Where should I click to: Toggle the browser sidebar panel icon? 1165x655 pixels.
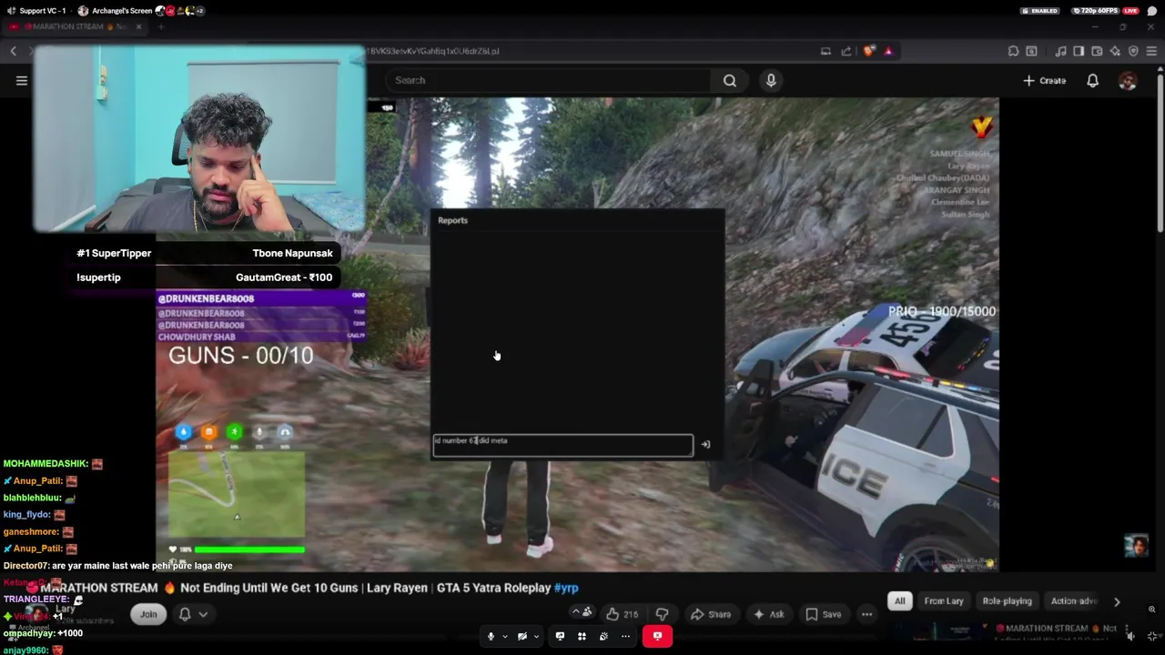coord(1079,51)
